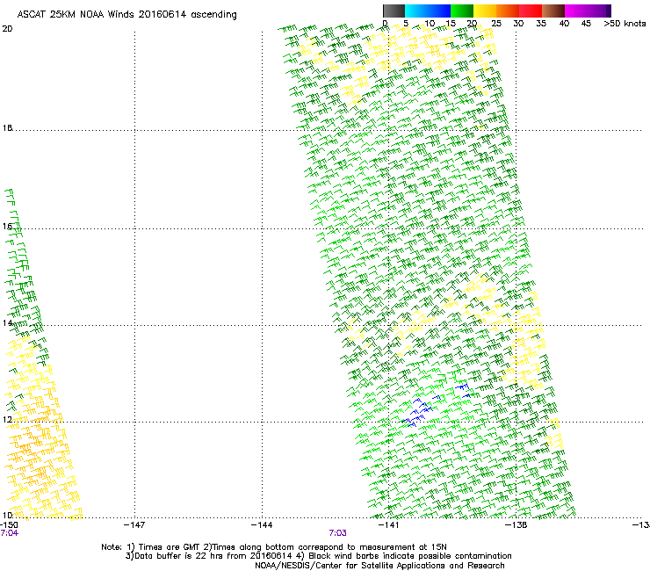
Task: Click the legend label '25'
Action: tap(496, 24)
